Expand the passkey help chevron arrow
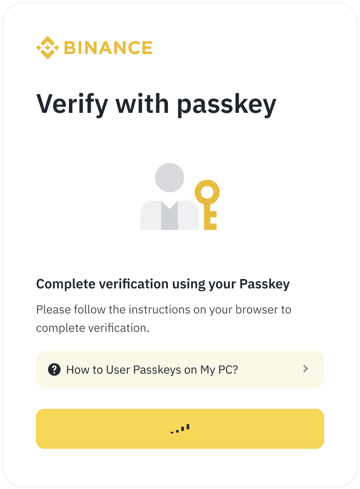The height and width of the screenshot is (489, 360). point(306,369)
